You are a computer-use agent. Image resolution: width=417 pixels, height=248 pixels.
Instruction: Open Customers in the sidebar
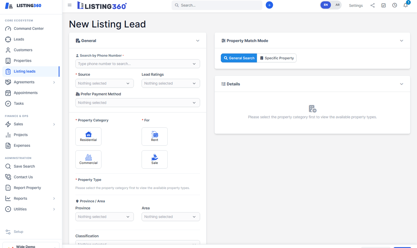31,50
